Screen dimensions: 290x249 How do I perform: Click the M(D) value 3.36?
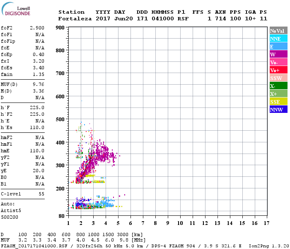coord(39,91)
